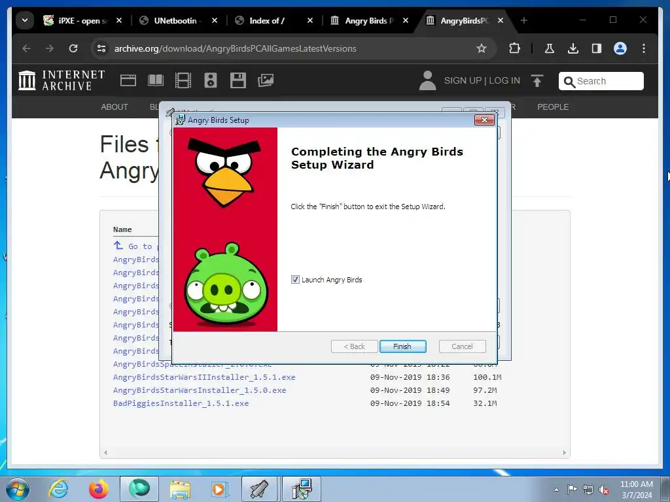670x502 pixels.
Task: Open Windows Explorer folder in taskbar
Action: (x=180, y=489)
